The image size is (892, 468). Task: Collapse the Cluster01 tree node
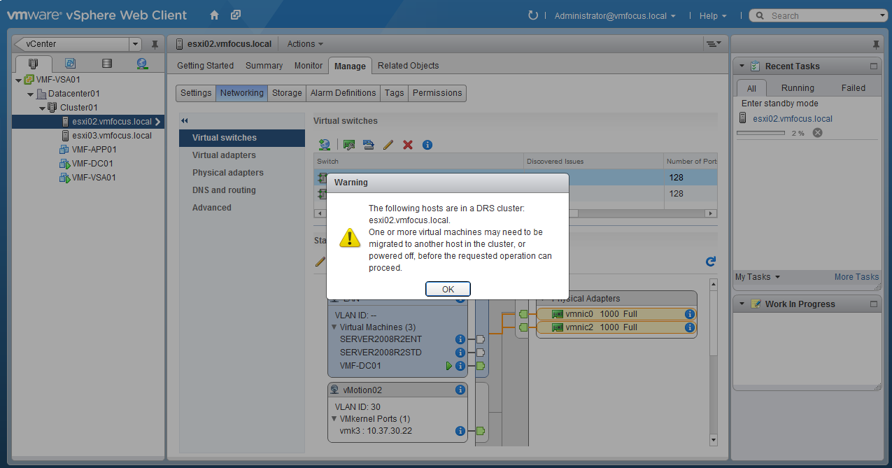pyautogui.click(x=43, y=108)
